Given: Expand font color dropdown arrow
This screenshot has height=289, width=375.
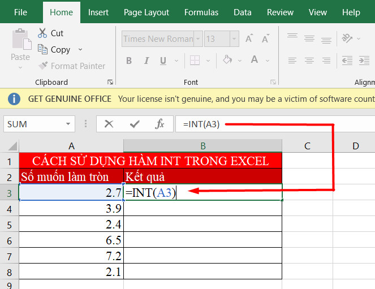Looking at the screenshot, I should point(268,61).
